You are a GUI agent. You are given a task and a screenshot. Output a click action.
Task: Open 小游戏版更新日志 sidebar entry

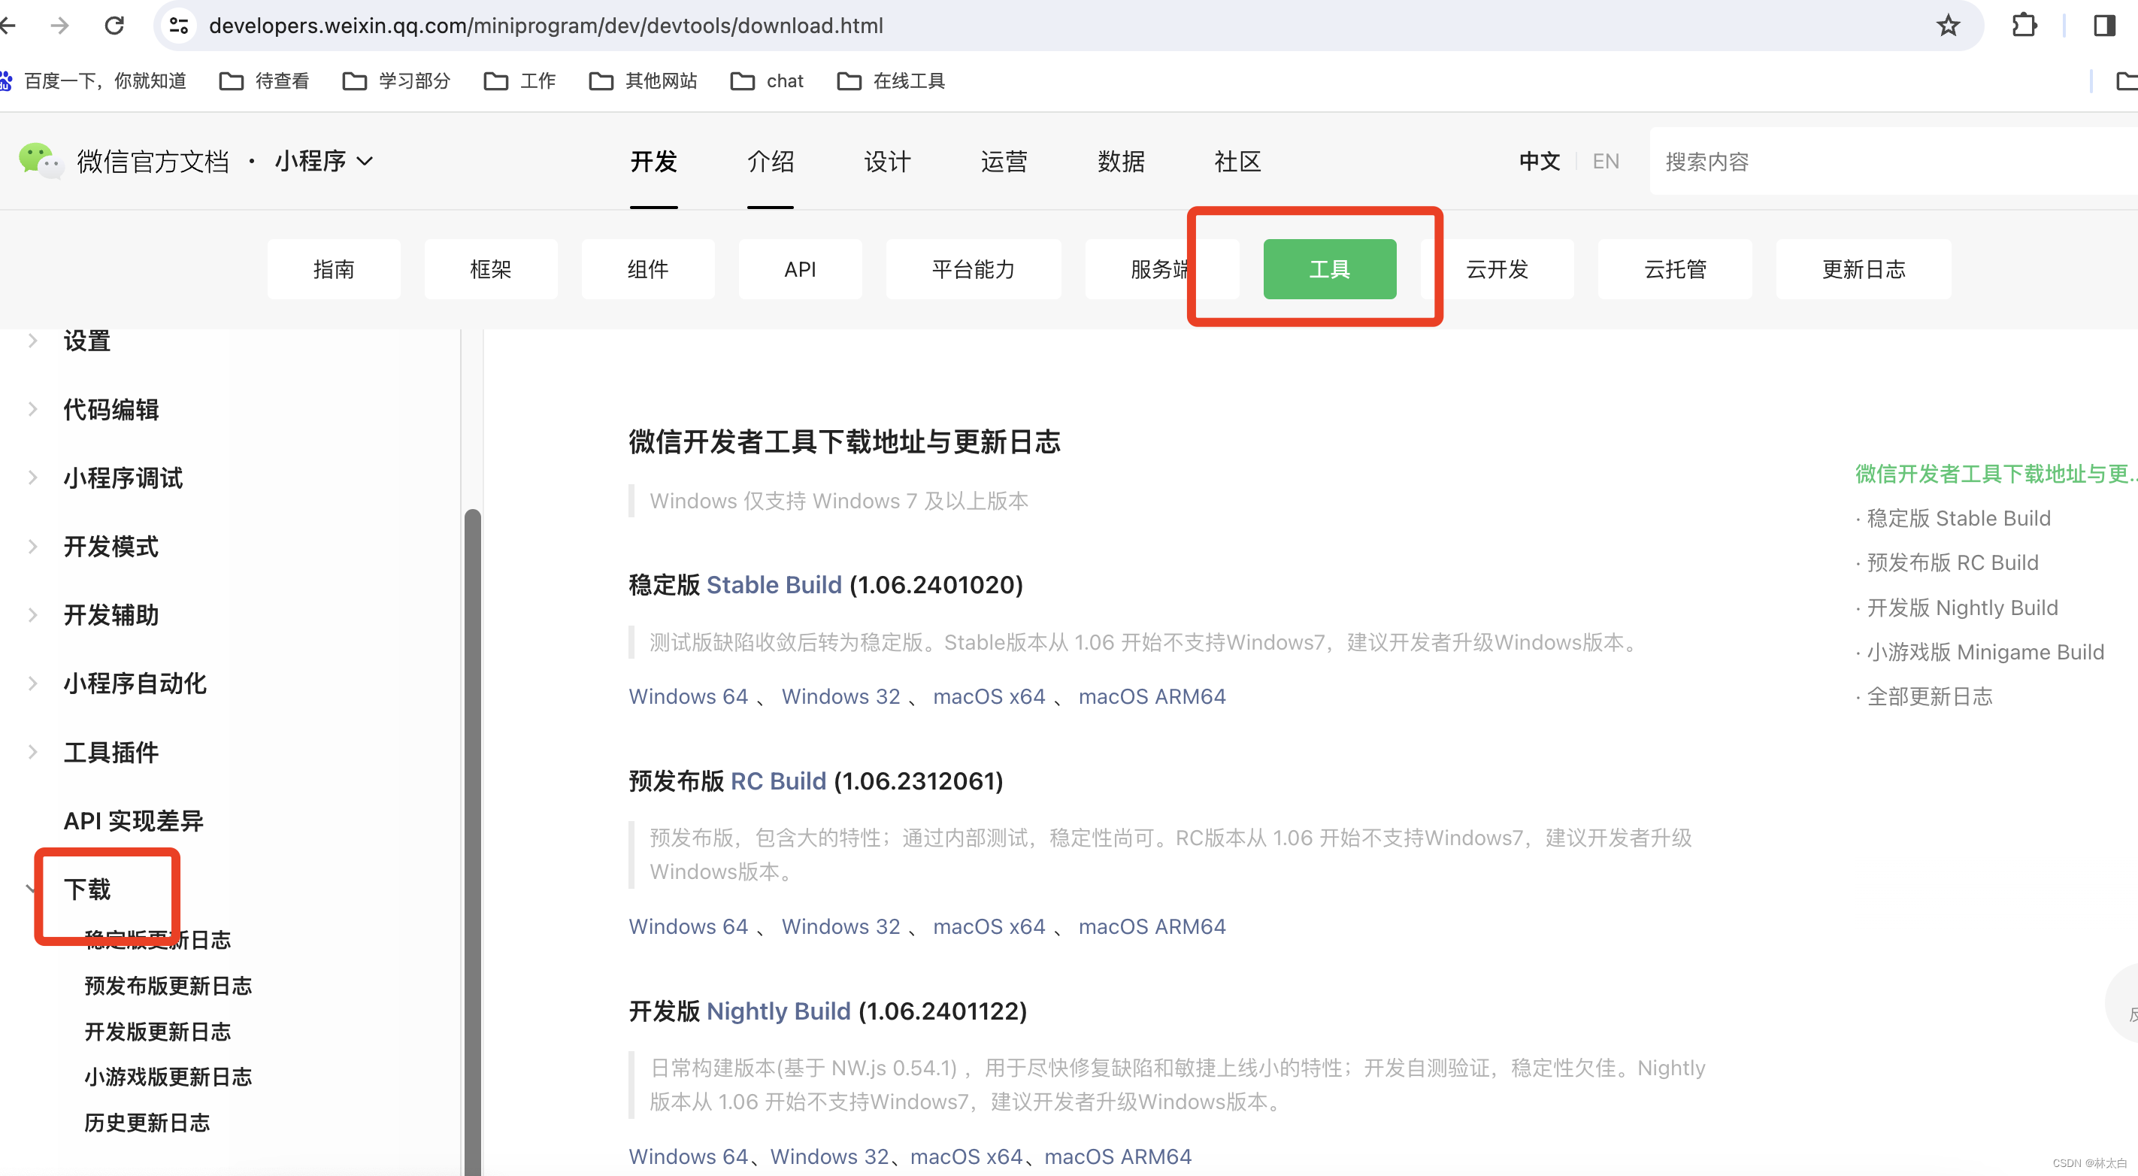point(168,1077)
